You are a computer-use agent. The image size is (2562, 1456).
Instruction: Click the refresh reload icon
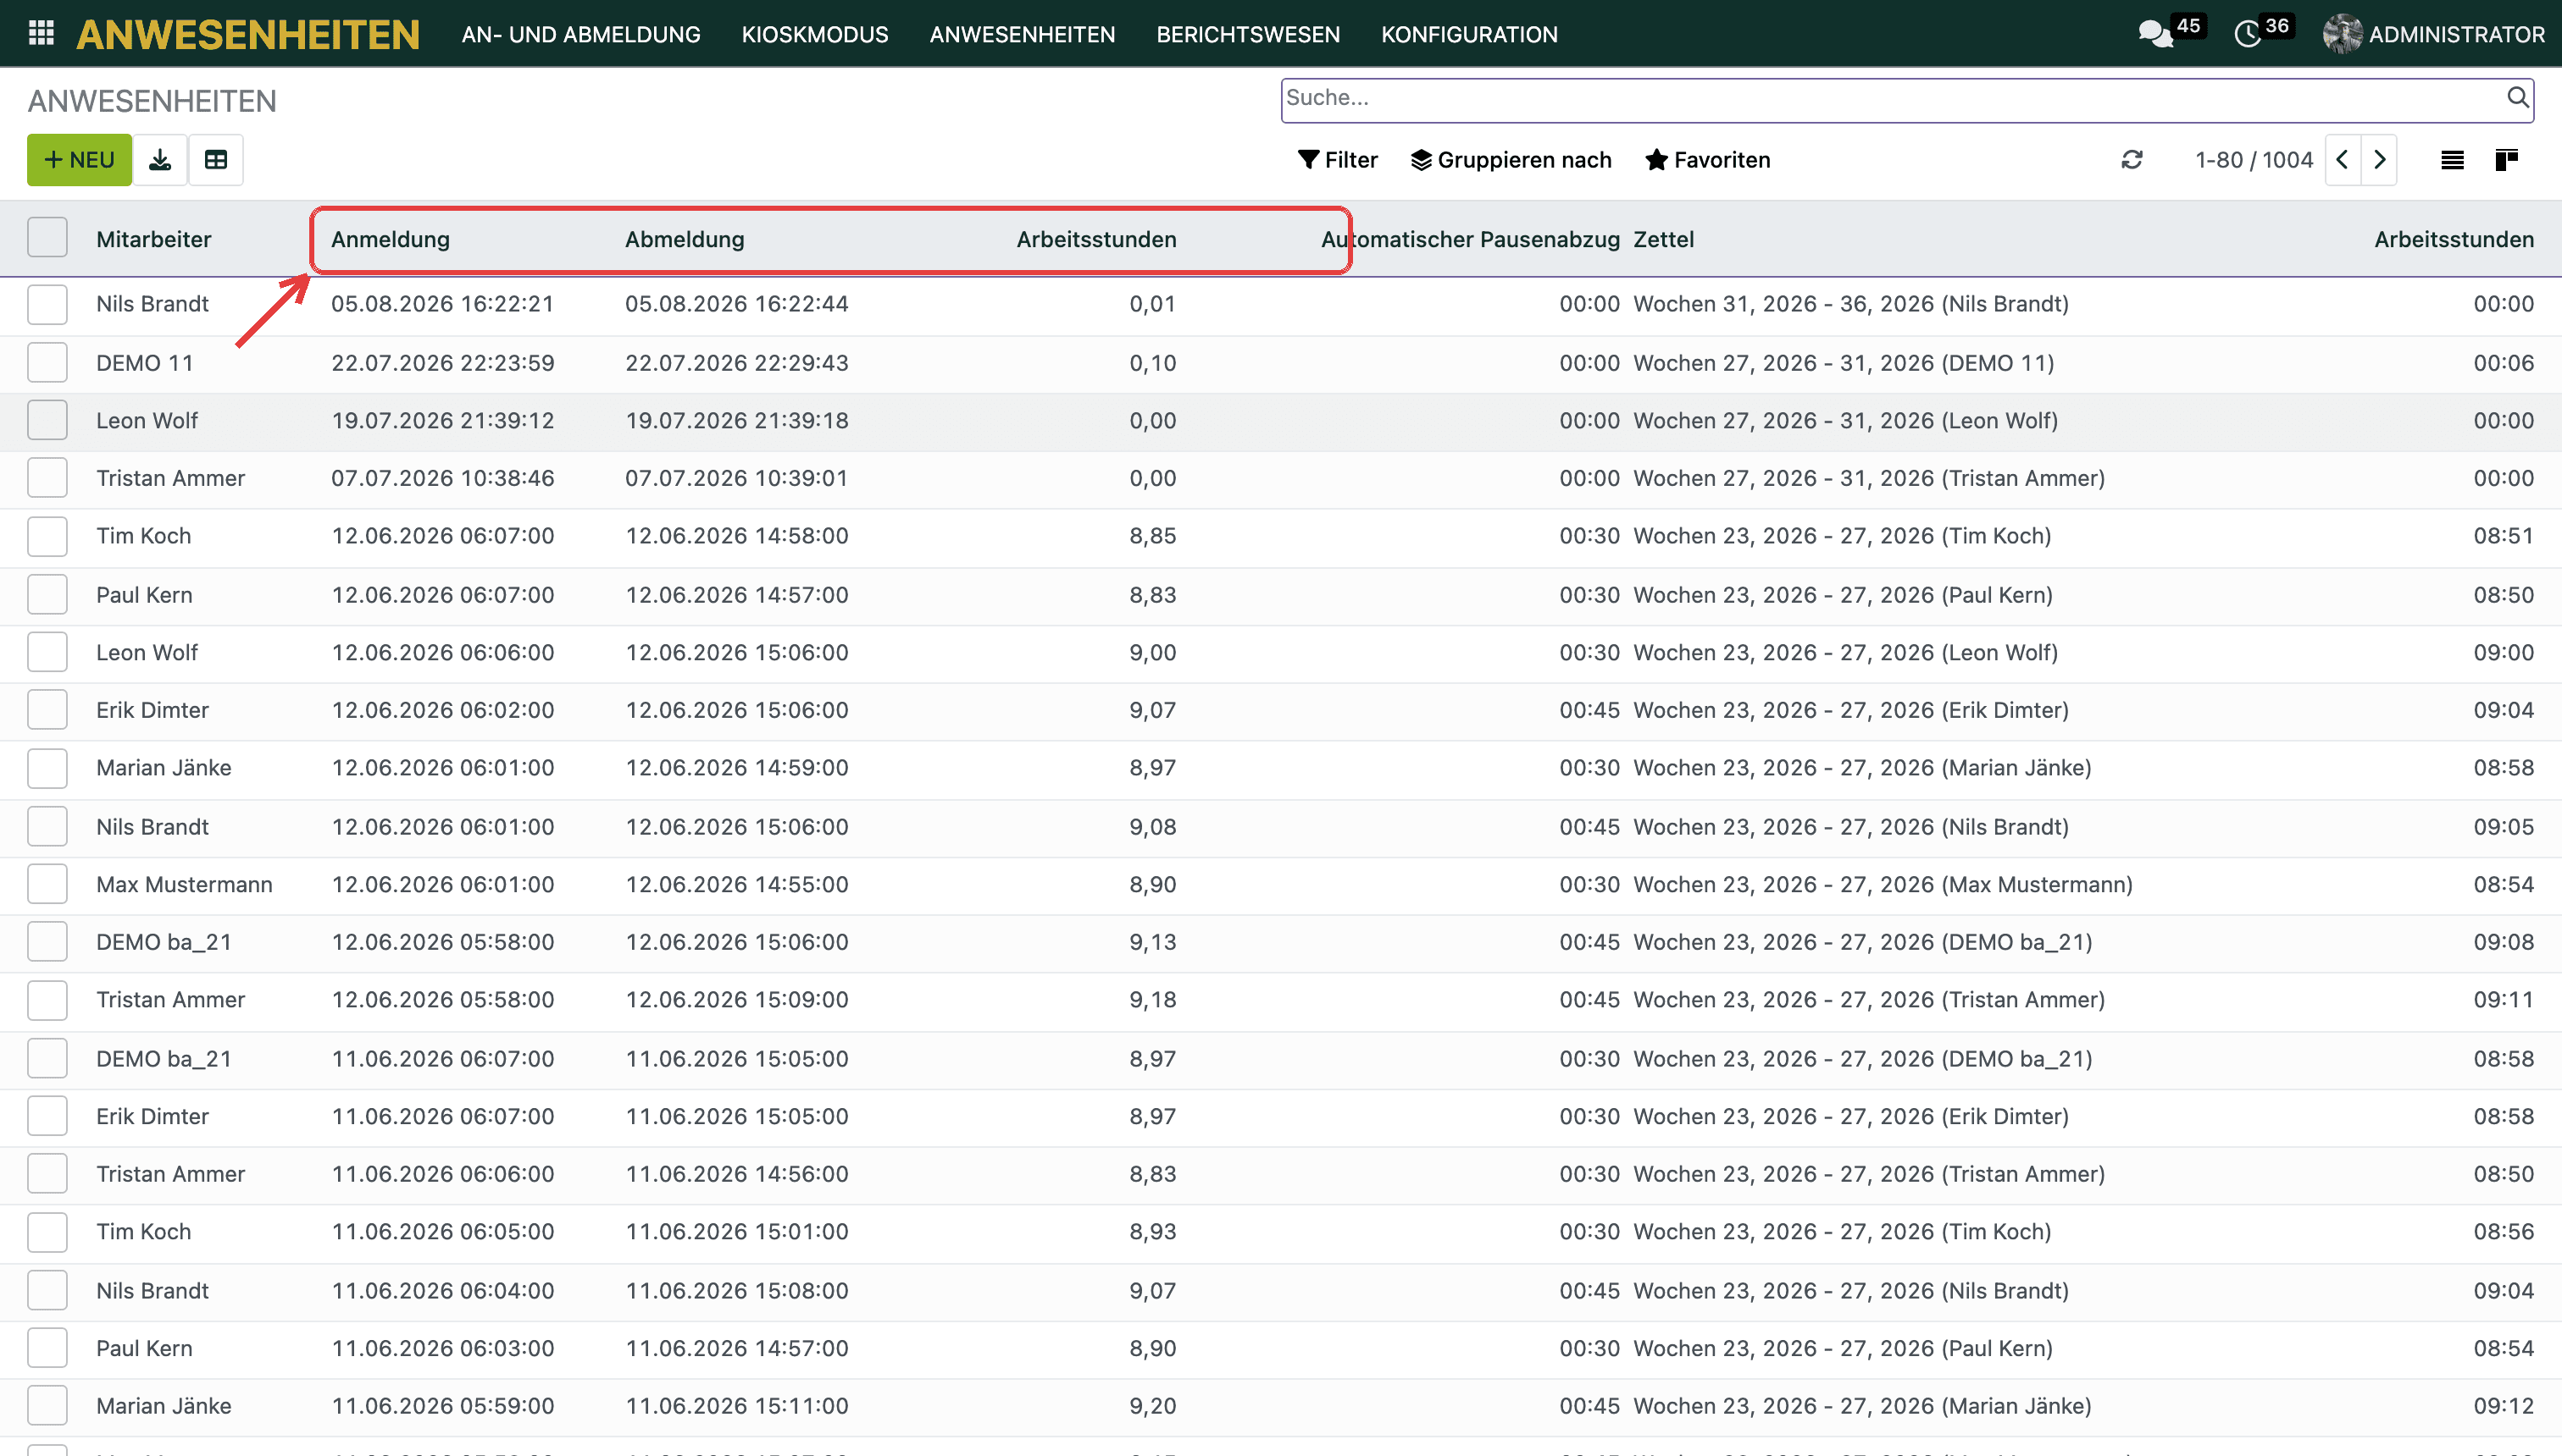[x=2132, y=160]
